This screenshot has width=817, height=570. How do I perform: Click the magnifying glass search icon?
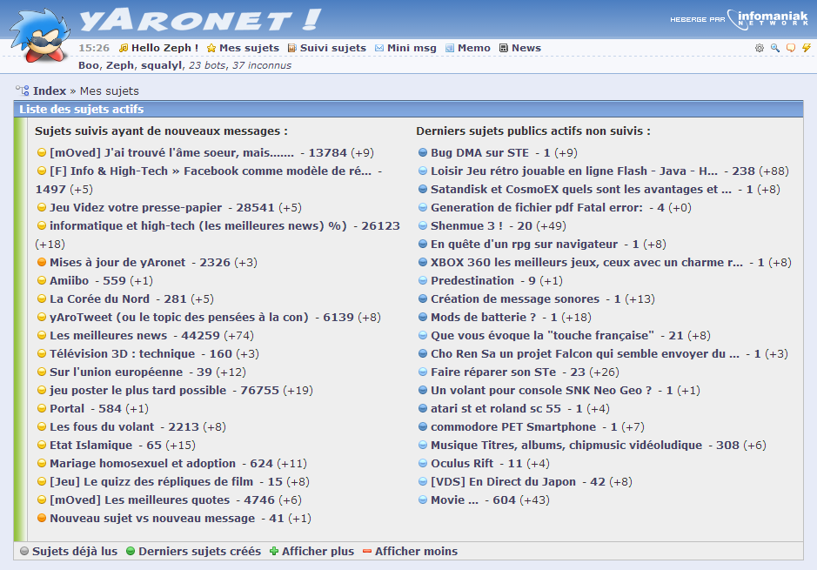(x=774, y=48)
